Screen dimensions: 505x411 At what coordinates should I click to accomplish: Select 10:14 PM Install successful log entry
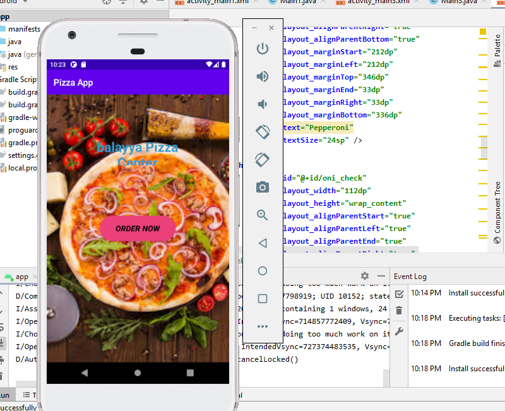(458, 293)
